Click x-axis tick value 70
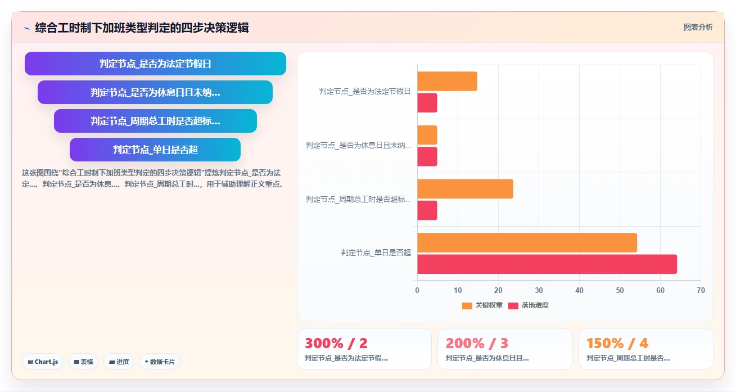Screen dimensions: 736x392 701,290
